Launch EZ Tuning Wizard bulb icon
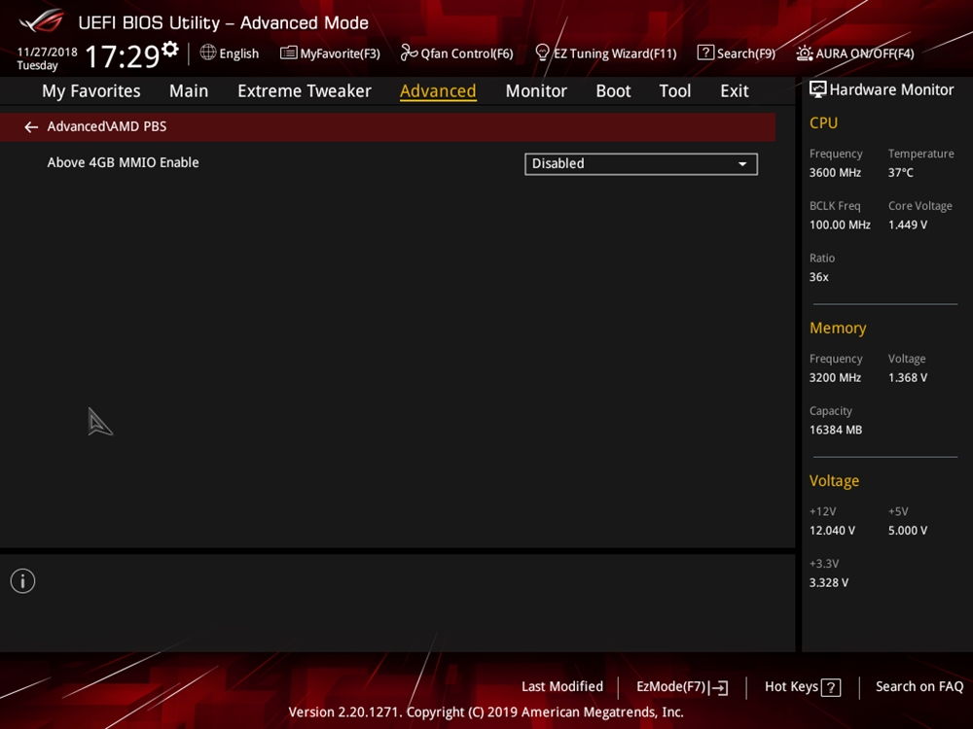Screen dimensions: 973x729 542,52
